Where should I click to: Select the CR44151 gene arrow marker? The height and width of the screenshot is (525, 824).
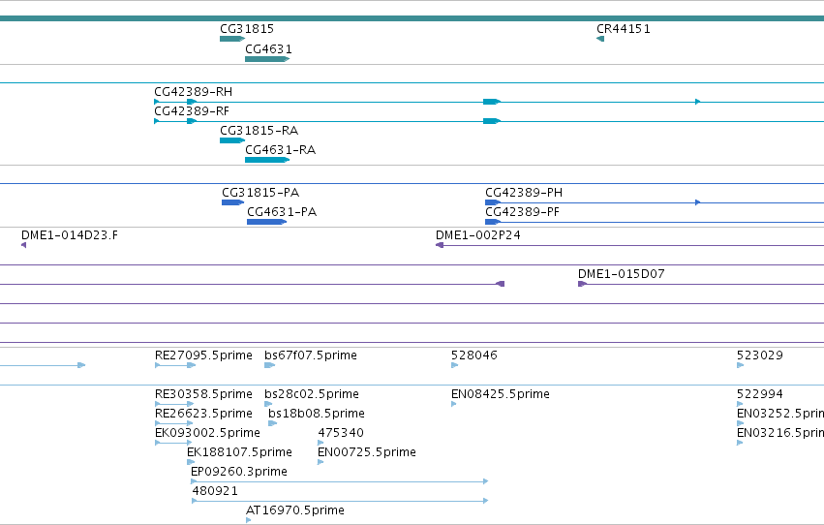(600, 39)
